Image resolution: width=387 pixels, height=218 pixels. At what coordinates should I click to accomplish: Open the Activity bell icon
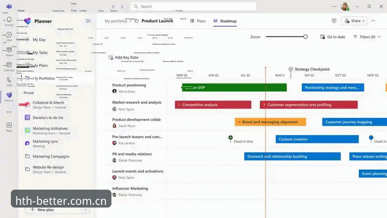click(x=9, y=20)
